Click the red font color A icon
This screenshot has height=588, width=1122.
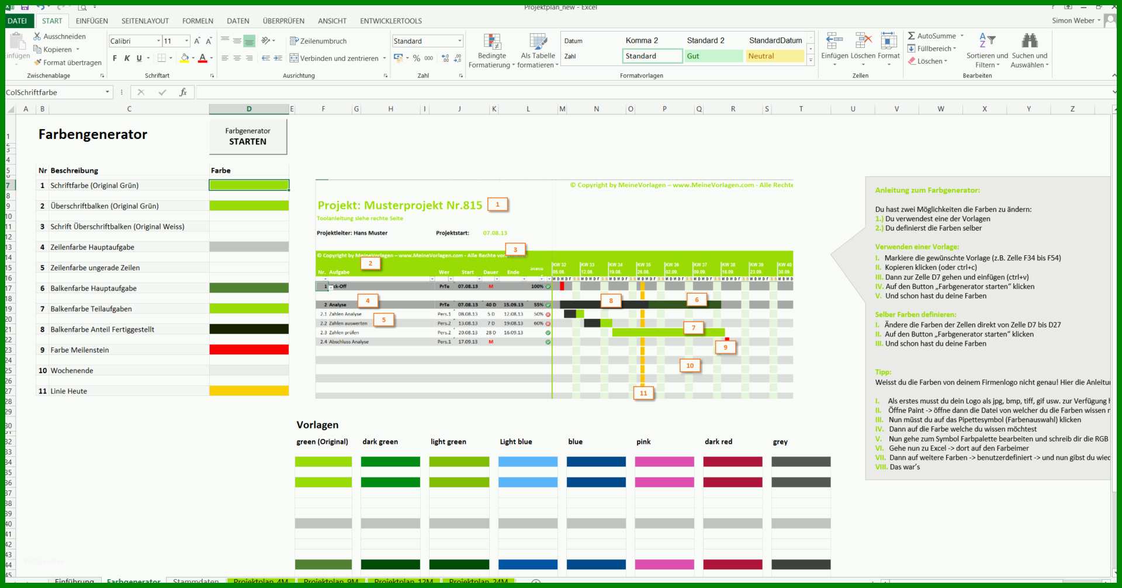pos(203,58)
